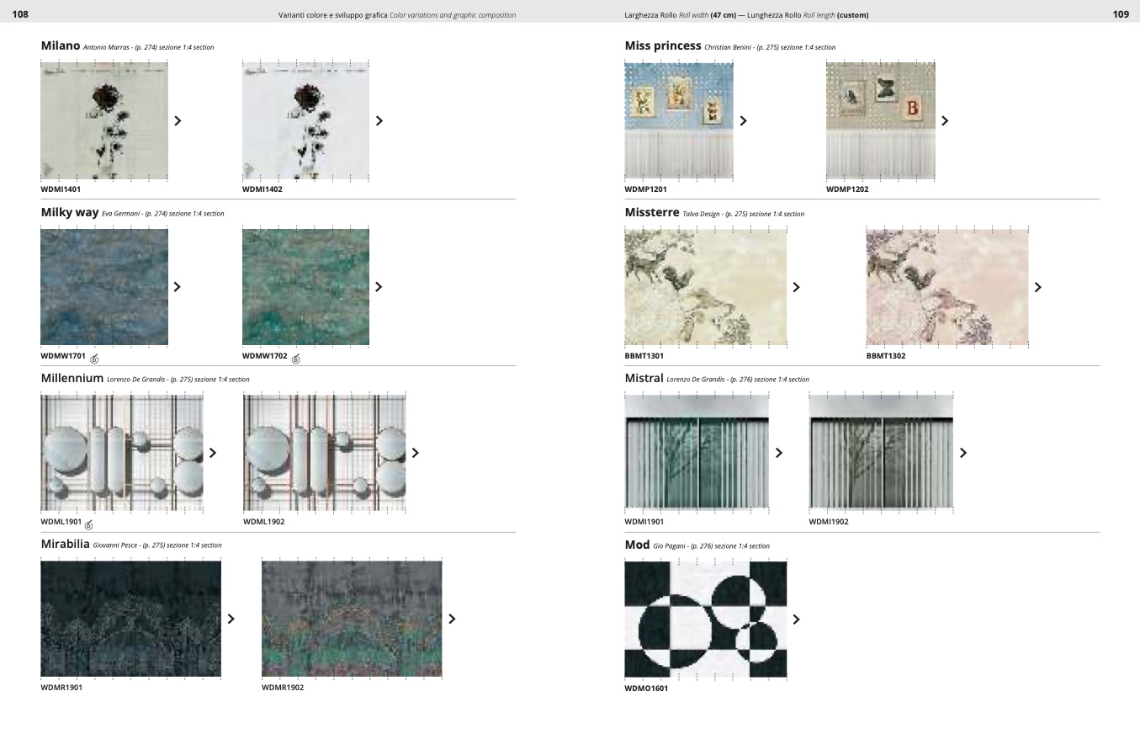The height and width of the screenshot is (739, 1140).
Task: Click the arrow next to Missterre BBMT1302
Action: pyautogui.click(x=1037, y=287)
